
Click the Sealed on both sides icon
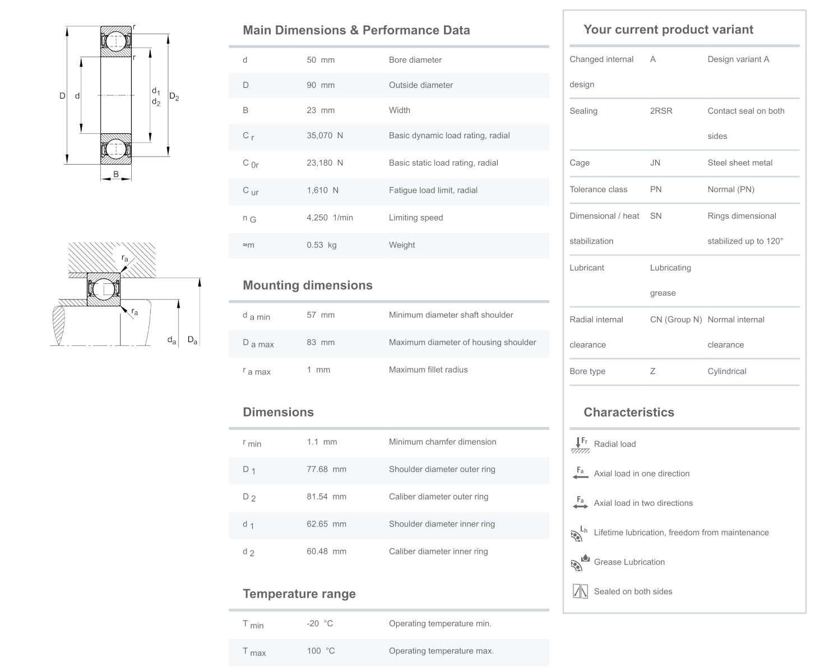point(580,591)
